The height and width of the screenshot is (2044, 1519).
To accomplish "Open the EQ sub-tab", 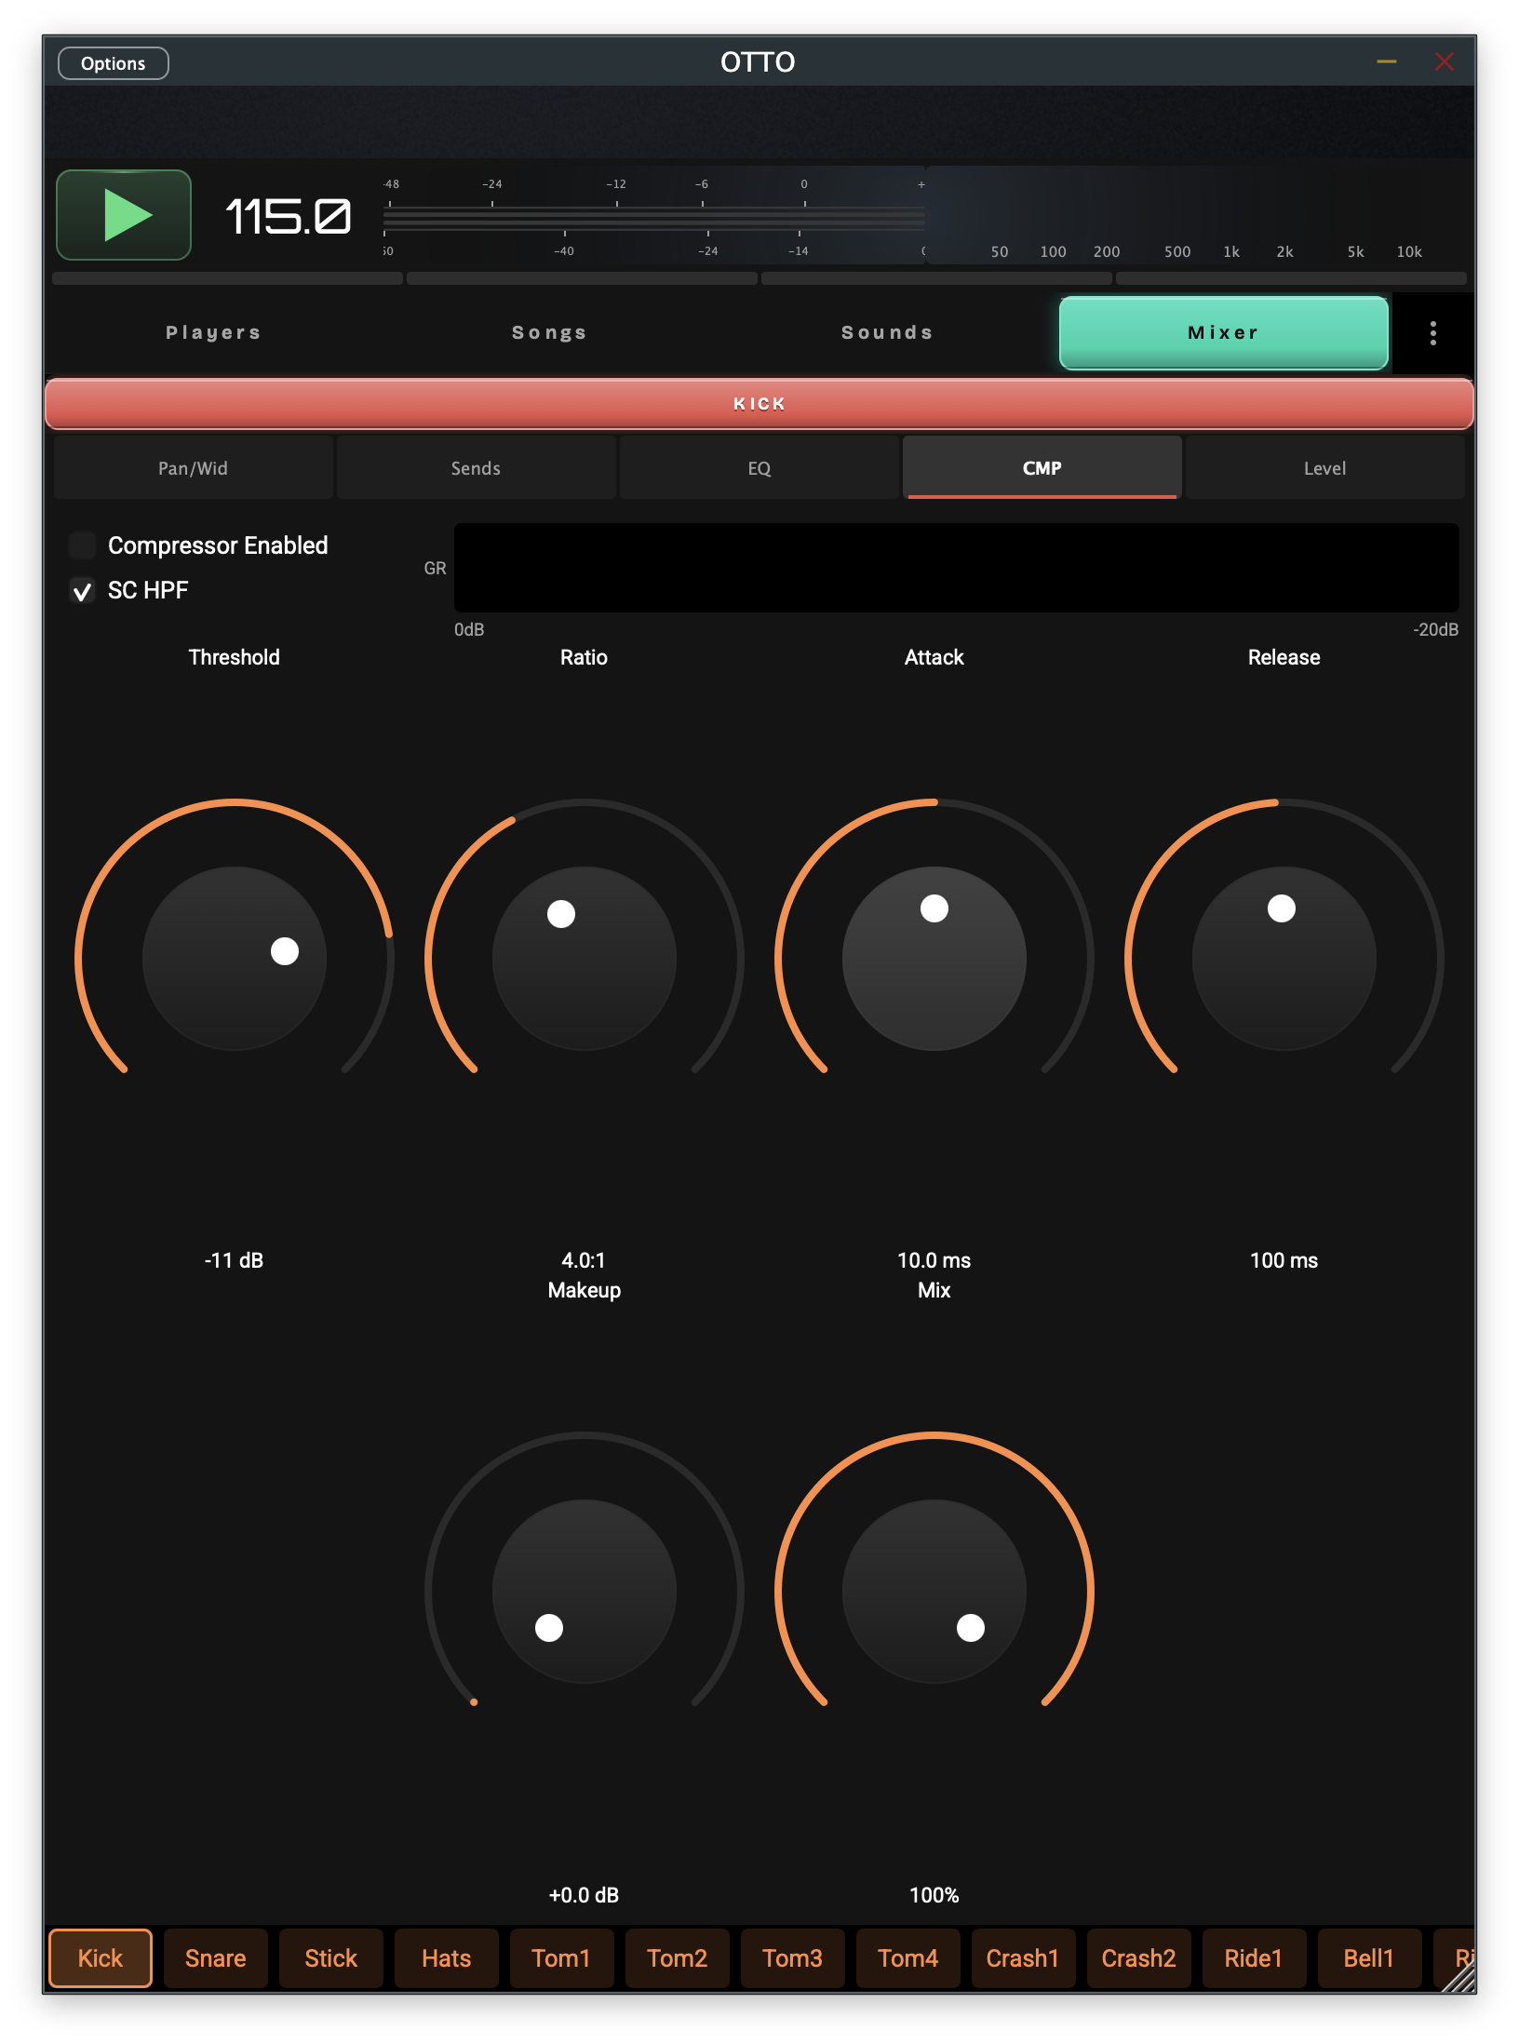I will click(759, 468).
